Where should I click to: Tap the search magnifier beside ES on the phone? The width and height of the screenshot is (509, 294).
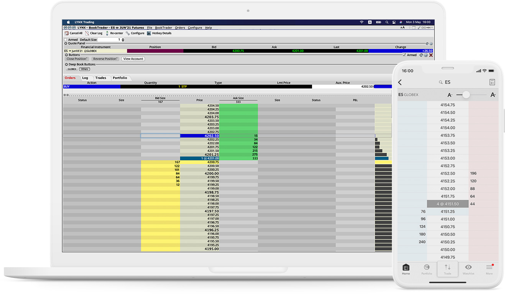point(441,82)
